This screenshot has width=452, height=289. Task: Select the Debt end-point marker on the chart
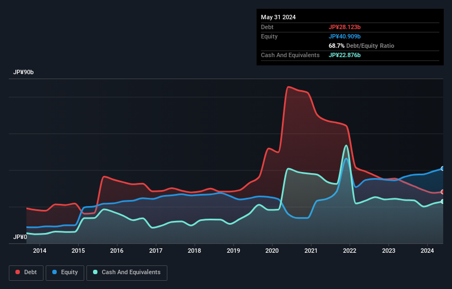(443, 192)
